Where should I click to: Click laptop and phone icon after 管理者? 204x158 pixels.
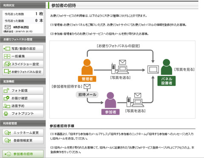click(x=120, y=67)
